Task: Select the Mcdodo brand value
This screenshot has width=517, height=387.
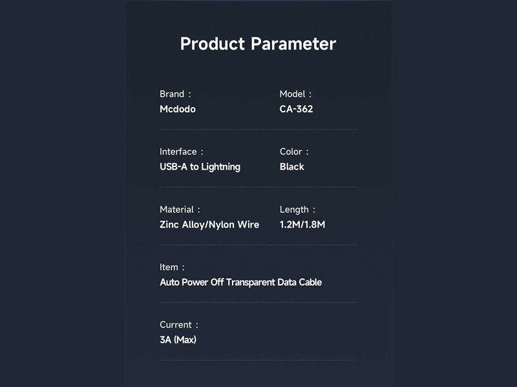Action: [x=178, y=109]
